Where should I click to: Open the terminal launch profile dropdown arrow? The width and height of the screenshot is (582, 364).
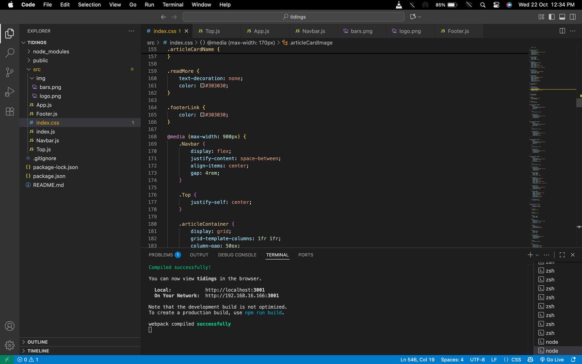point(537,255)
